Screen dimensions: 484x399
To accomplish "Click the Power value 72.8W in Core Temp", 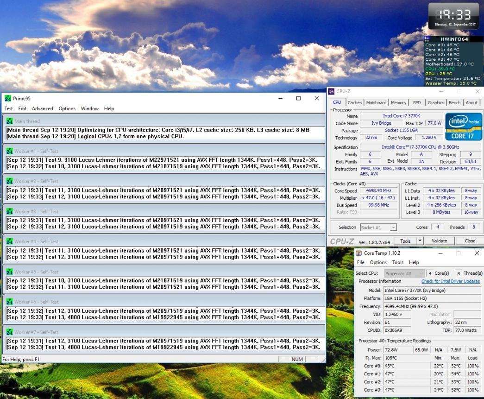I will tap(398, 350).
